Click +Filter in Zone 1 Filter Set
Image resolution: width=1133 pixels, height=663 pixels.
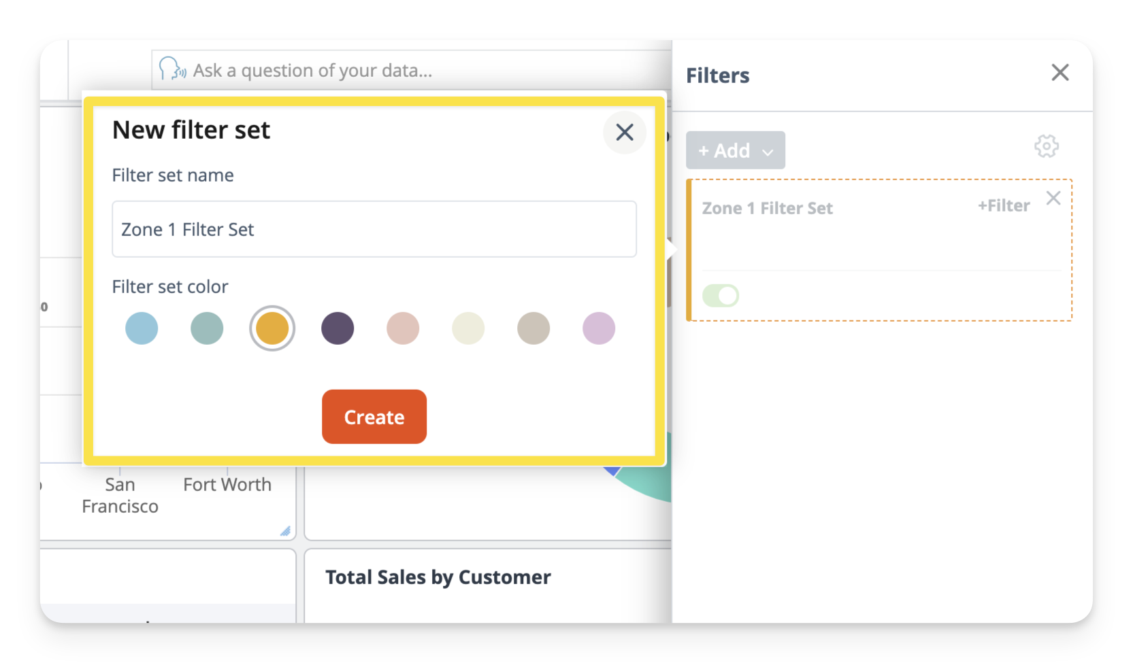[x=1003, y=205]
